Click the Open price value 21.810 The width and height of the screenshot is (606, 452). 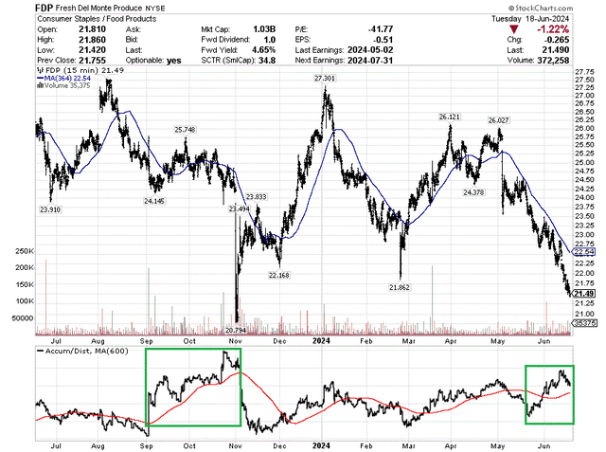pos(92,29)
